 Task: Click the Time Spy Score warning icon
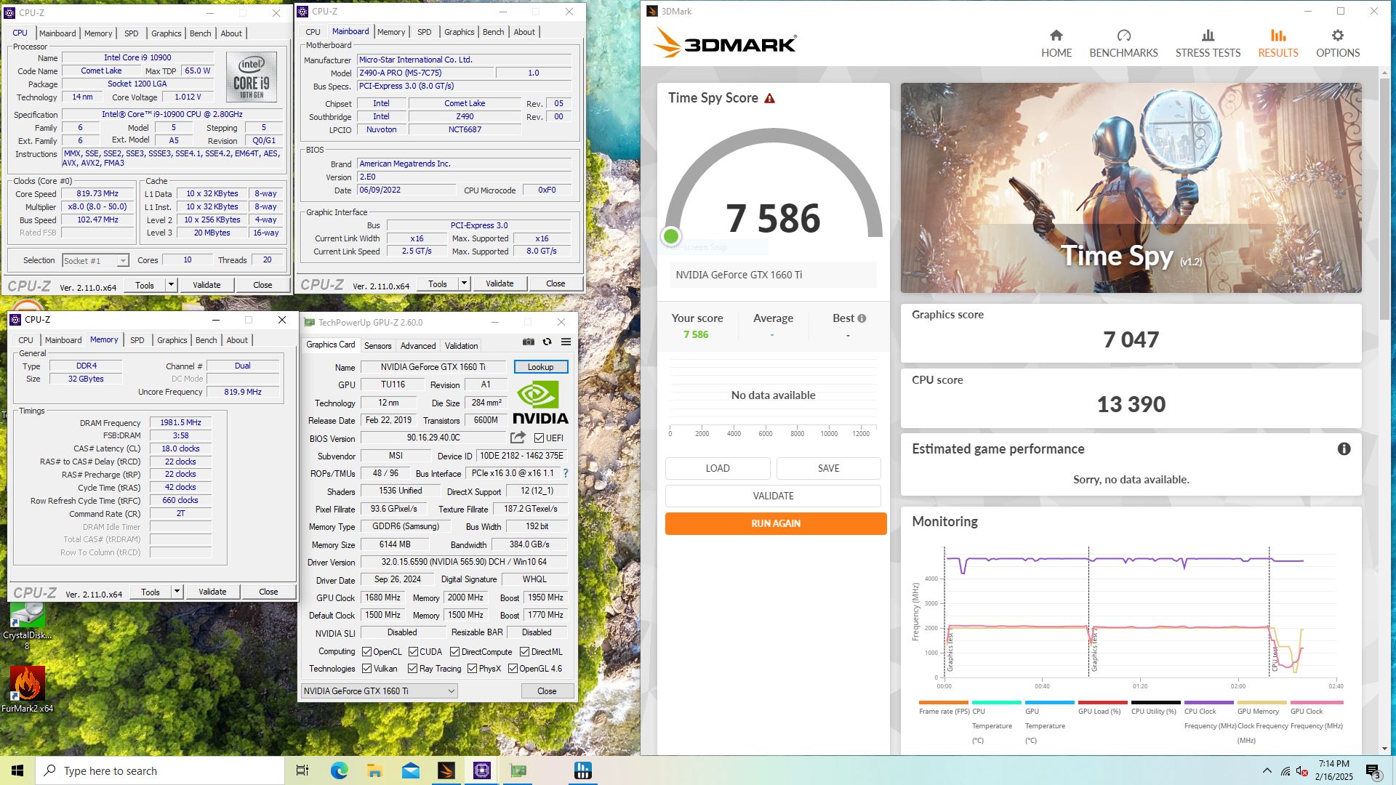(769, 98)
